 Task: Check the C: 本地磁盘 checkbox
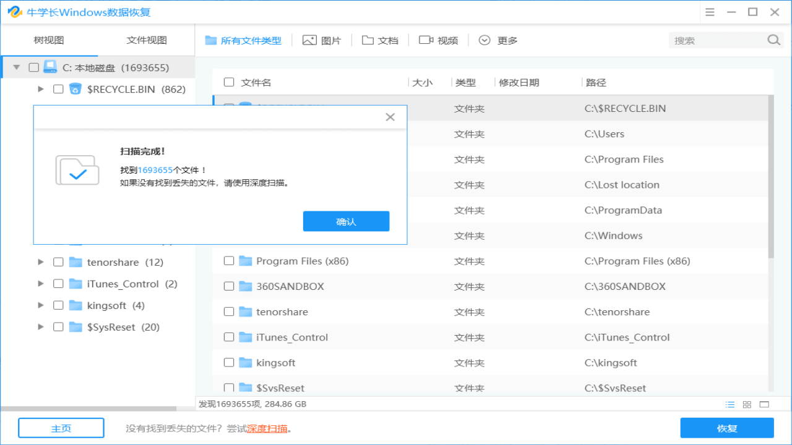33,67
